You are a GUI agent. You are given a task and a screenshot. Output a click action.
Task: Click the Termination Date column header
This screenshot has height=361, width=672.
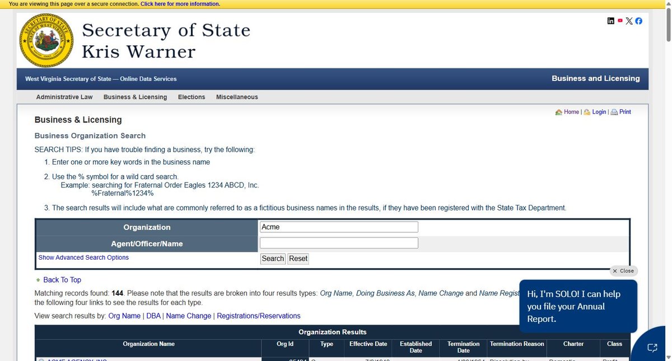[x=464, y=347]
